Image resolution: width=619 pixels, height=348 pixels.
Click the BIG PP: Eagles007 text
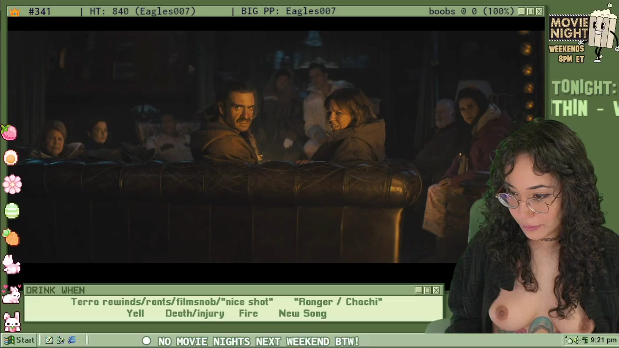(288, 12)
